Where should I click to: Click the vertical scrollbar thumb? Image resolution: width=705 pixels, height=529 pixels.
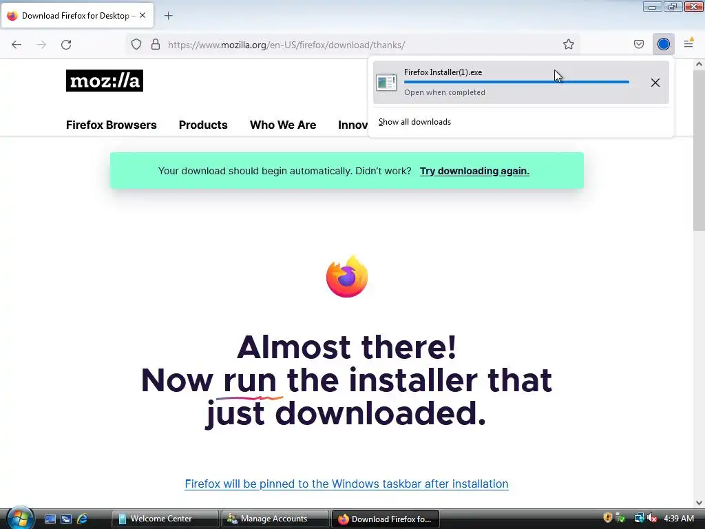(699, 151)
